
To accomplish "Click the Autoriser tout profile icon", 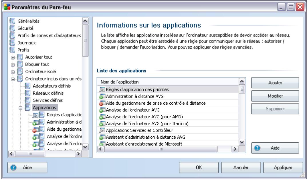I will click(x=20, y=57).
